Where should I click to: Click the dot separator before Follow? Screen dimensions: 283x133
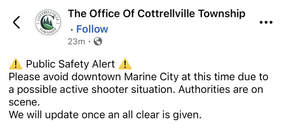coord(72,29)
